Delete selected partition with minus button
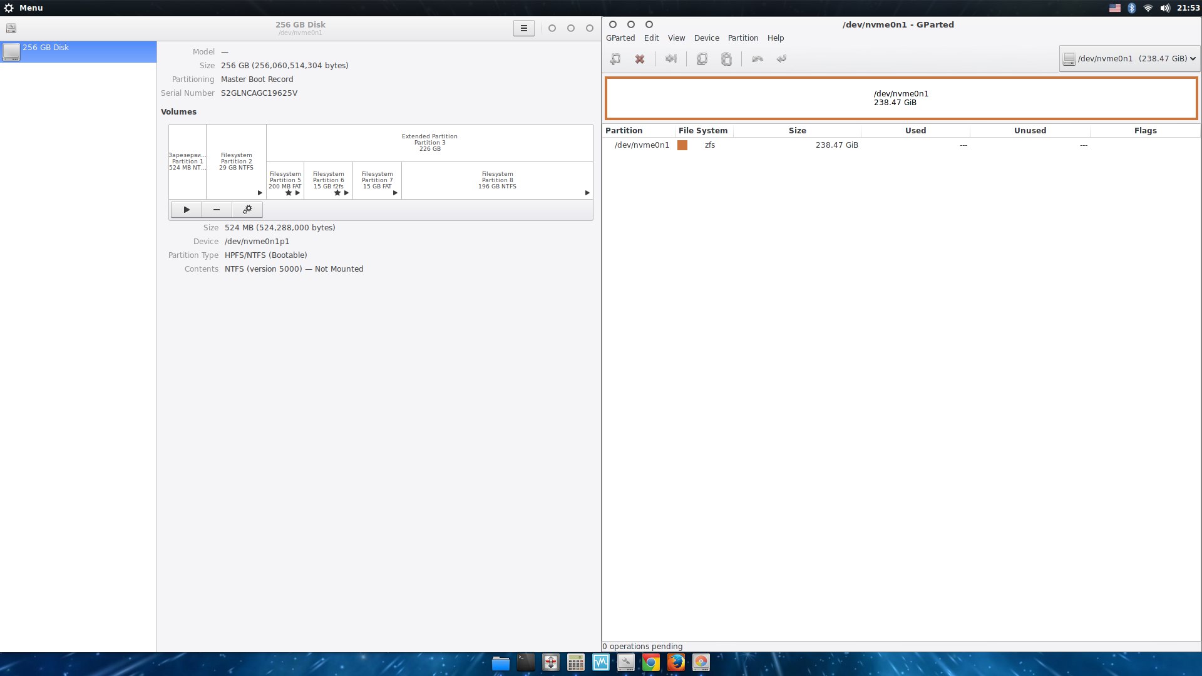The image size is (1202, 676). 217,210
